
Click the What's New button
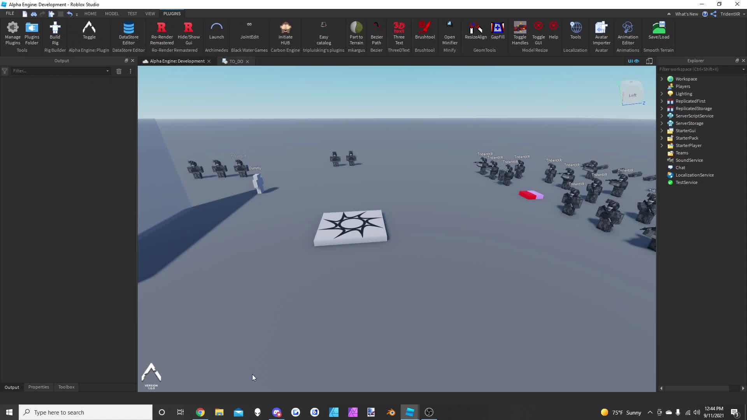tap(686, 14)
